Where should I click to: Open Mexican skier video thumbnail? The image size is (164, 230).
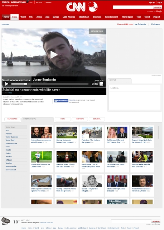pyautogui.click(x=67, y=157)
